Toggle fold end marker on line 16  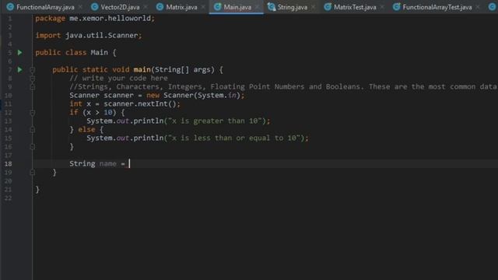pyautogui.click(x=32, y=147)
